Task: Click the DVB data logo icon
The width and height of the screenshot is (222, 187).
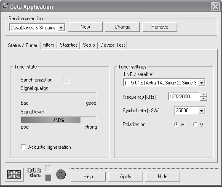Action: pyautogui.click(x=34, y=172)
